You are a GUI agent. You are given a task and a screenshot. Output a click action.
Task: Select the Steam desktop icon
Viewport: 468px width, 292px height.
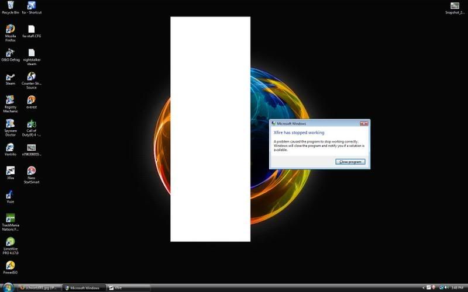pyautogui.click(x=11, y=79)
